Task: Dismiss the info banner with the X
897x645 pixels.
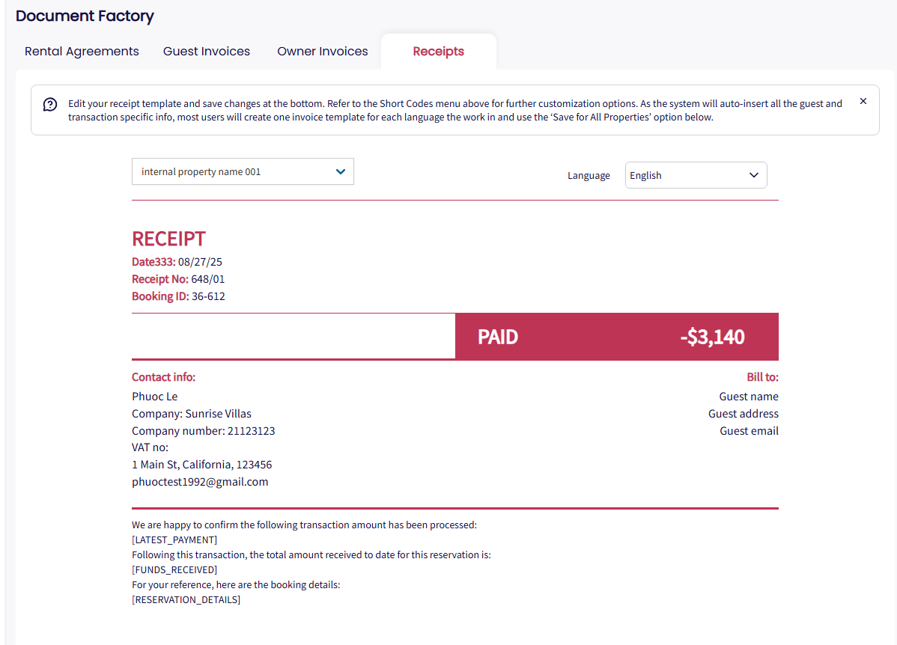Action: pyautogui.click(x=863, y=101)
